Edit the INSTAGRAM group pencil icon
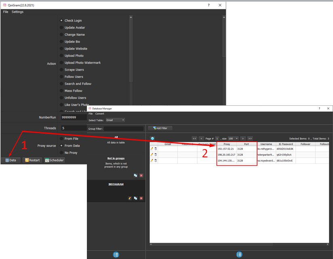 click(130, 198)
